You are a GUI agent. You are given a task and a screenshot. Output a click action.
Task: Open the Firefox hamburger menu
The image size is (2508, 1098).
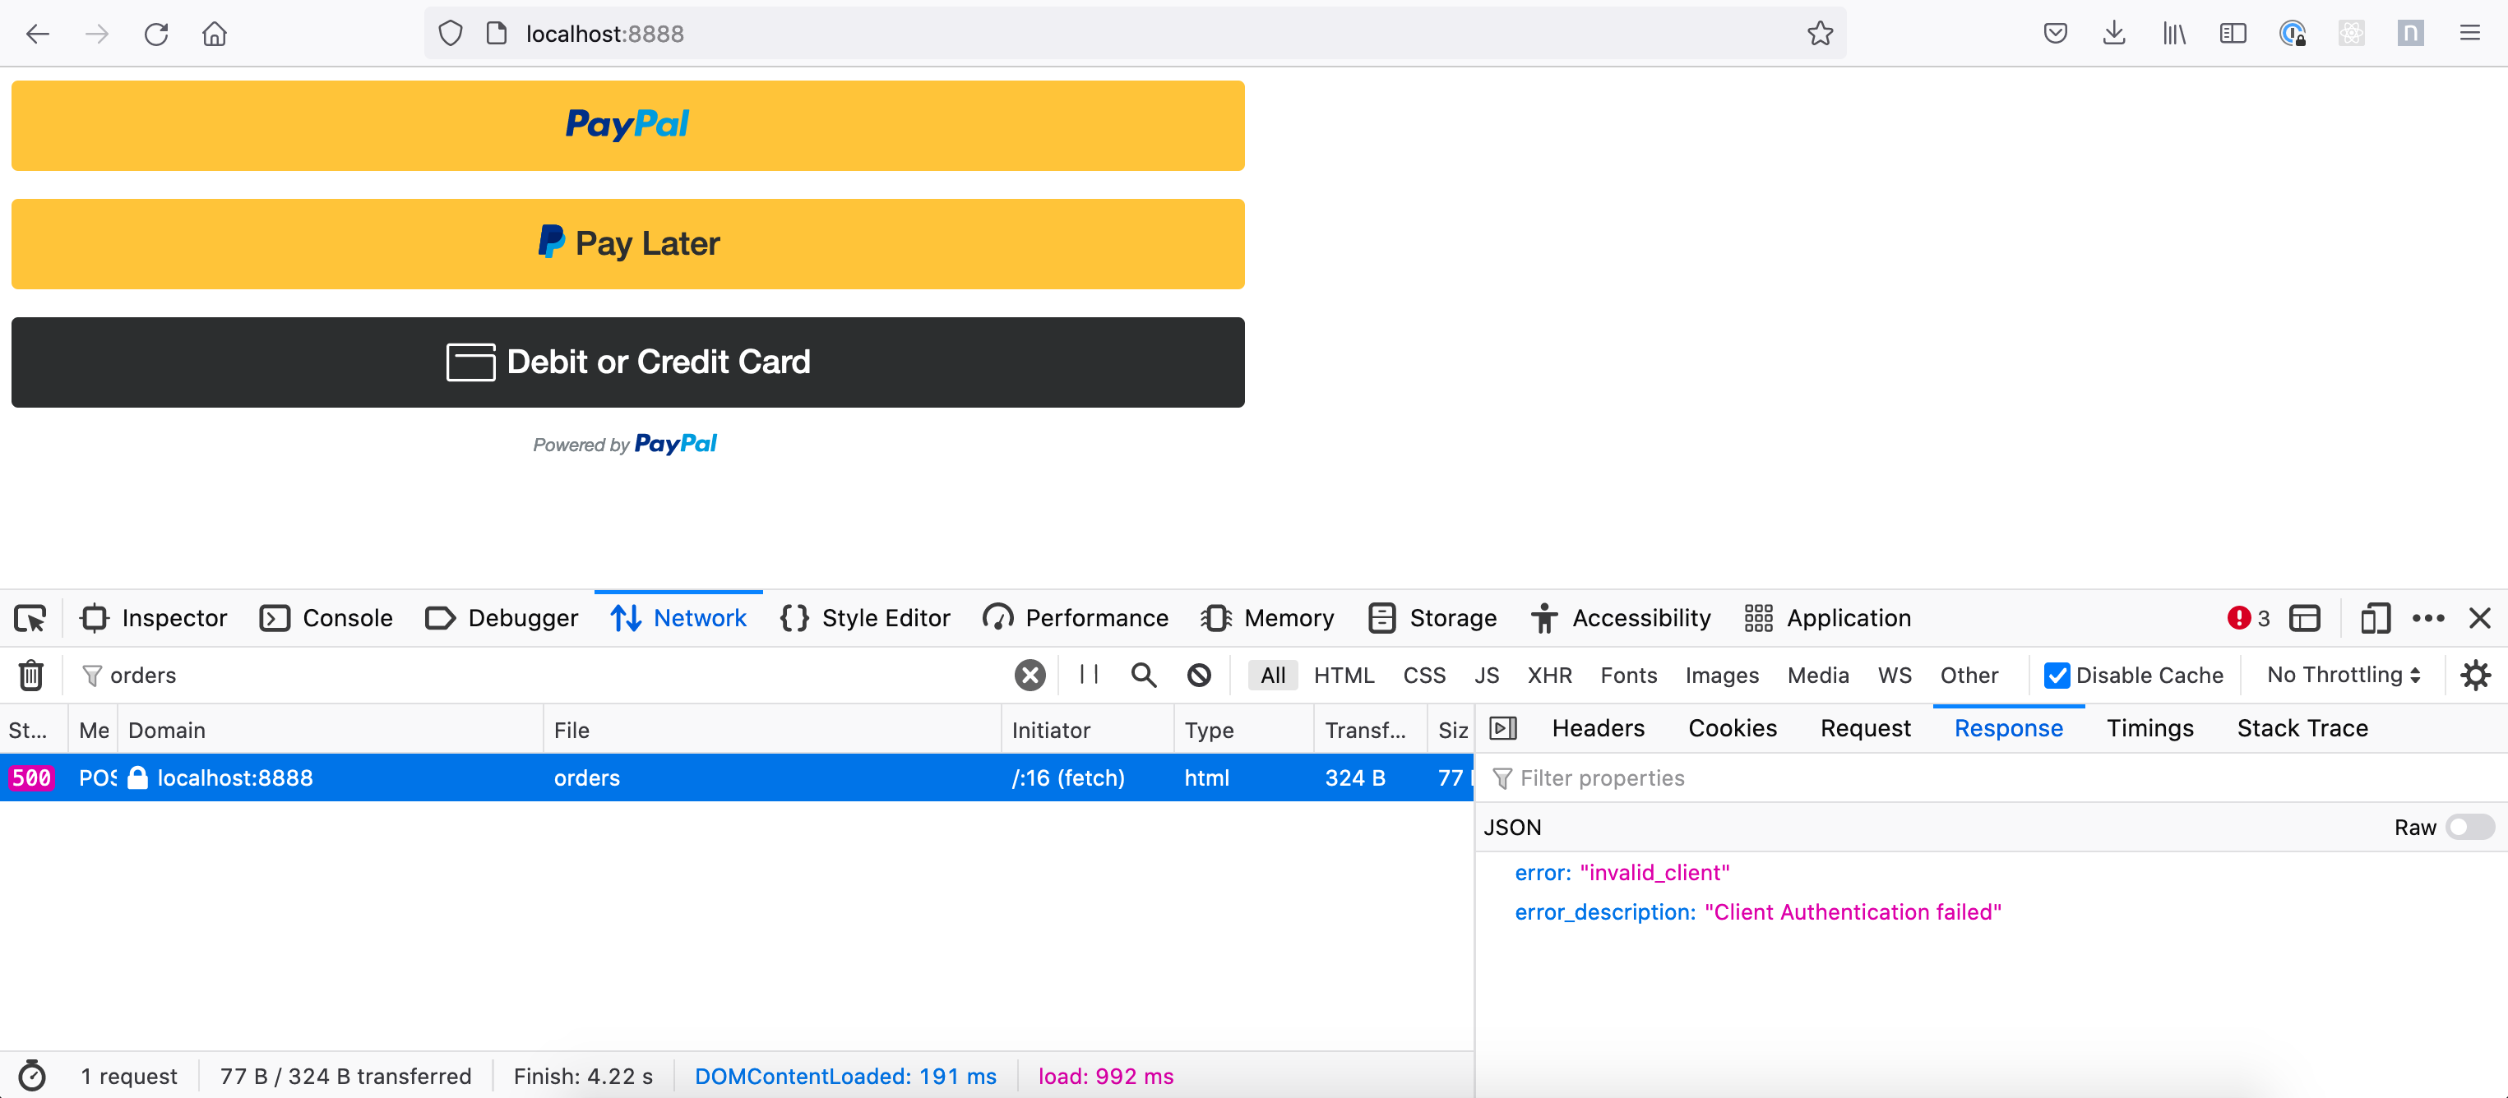pos(2469,34)
